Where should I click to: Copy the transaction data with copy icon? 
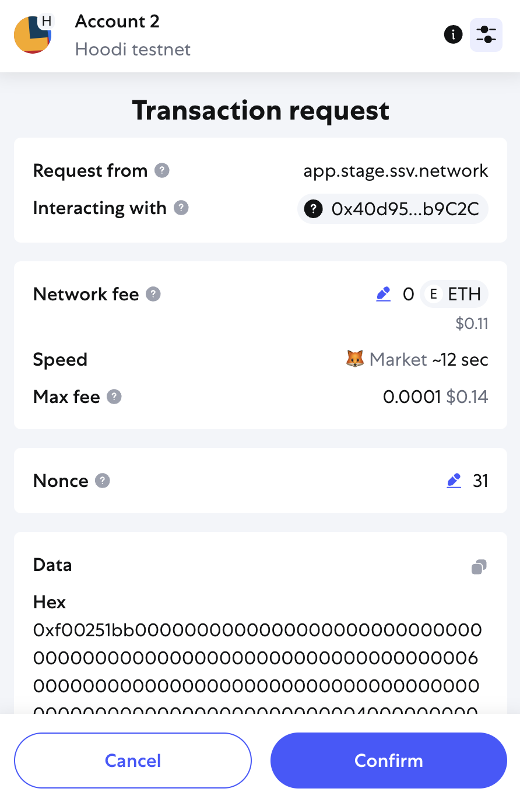[x=479, y=567]
